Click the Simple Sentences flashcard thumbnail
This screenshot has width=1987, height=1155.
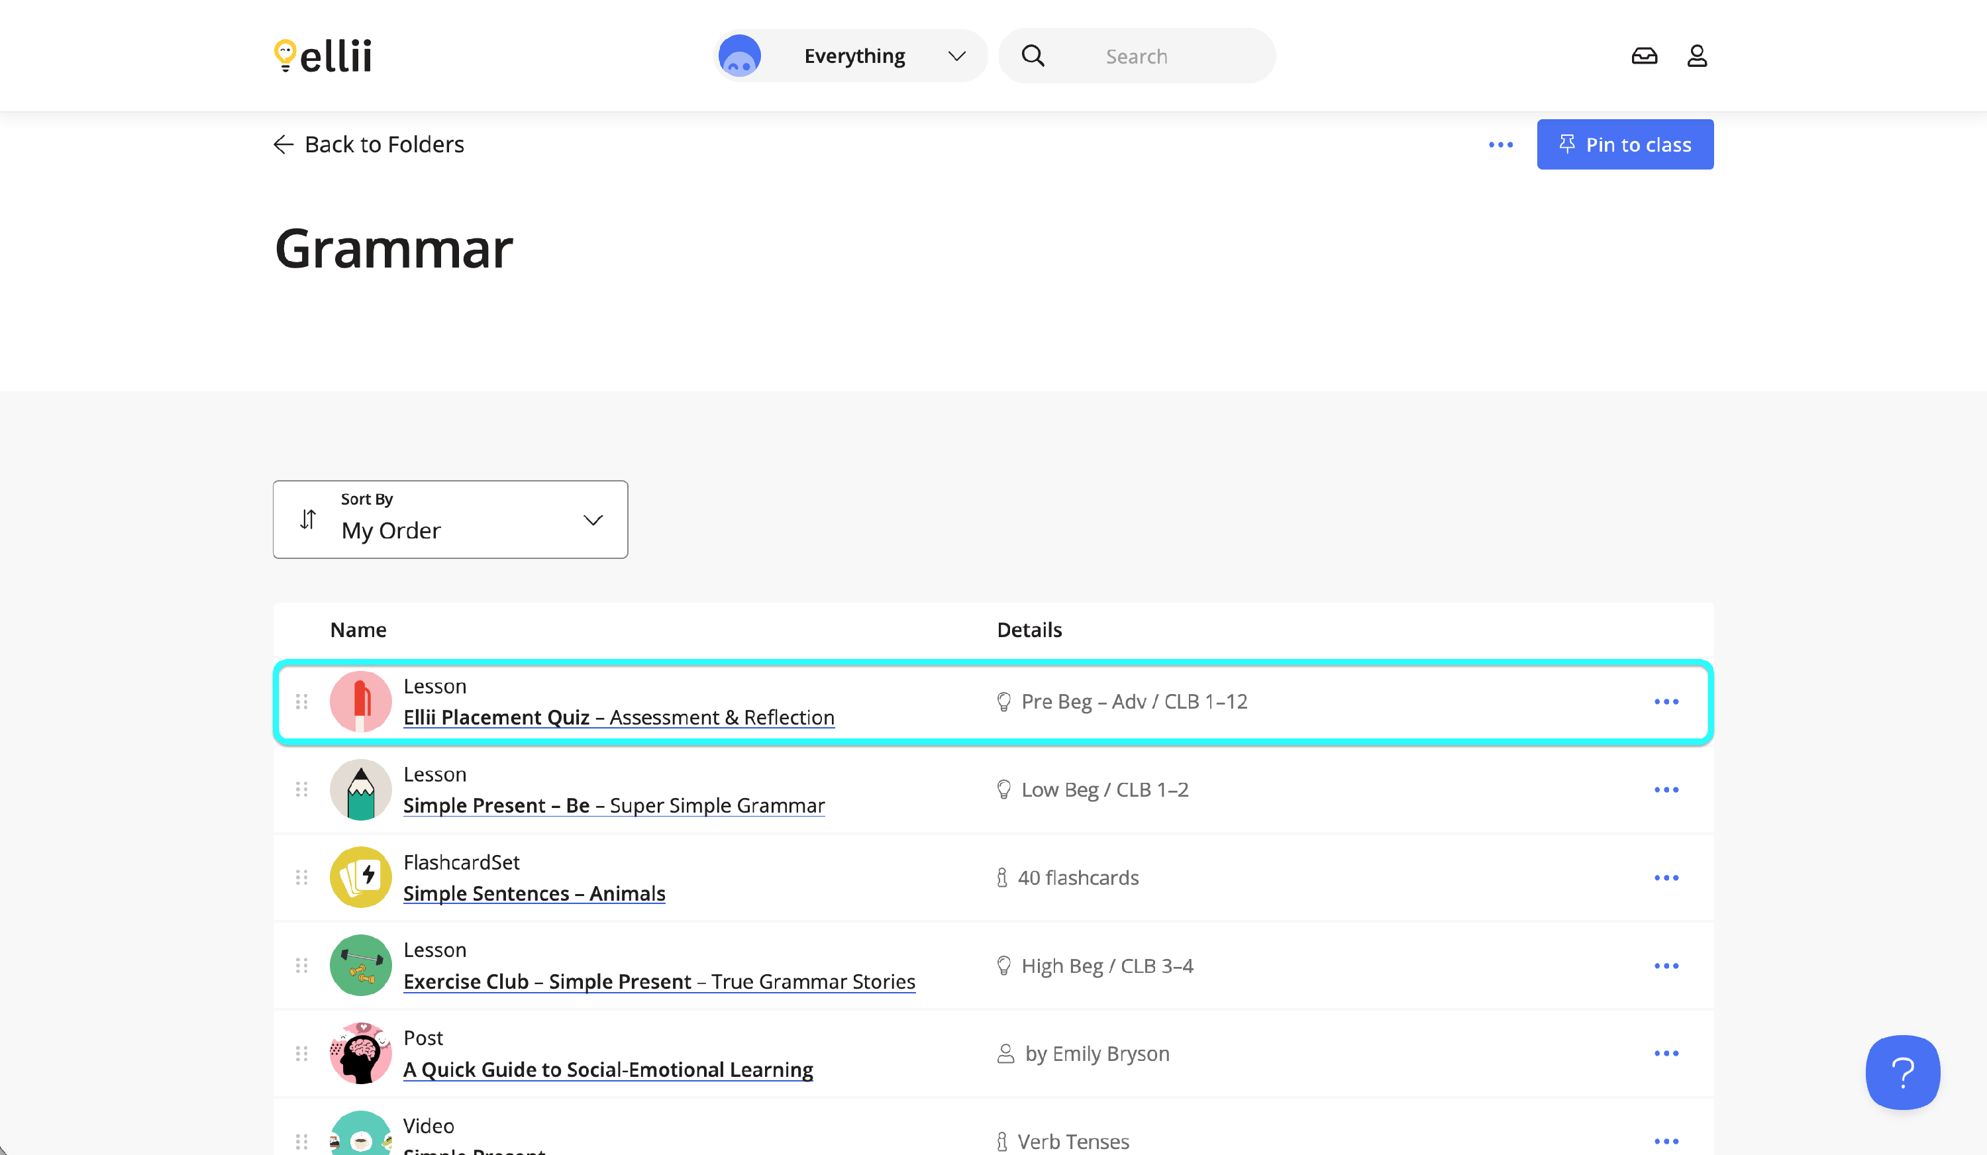tap(360, 878)
